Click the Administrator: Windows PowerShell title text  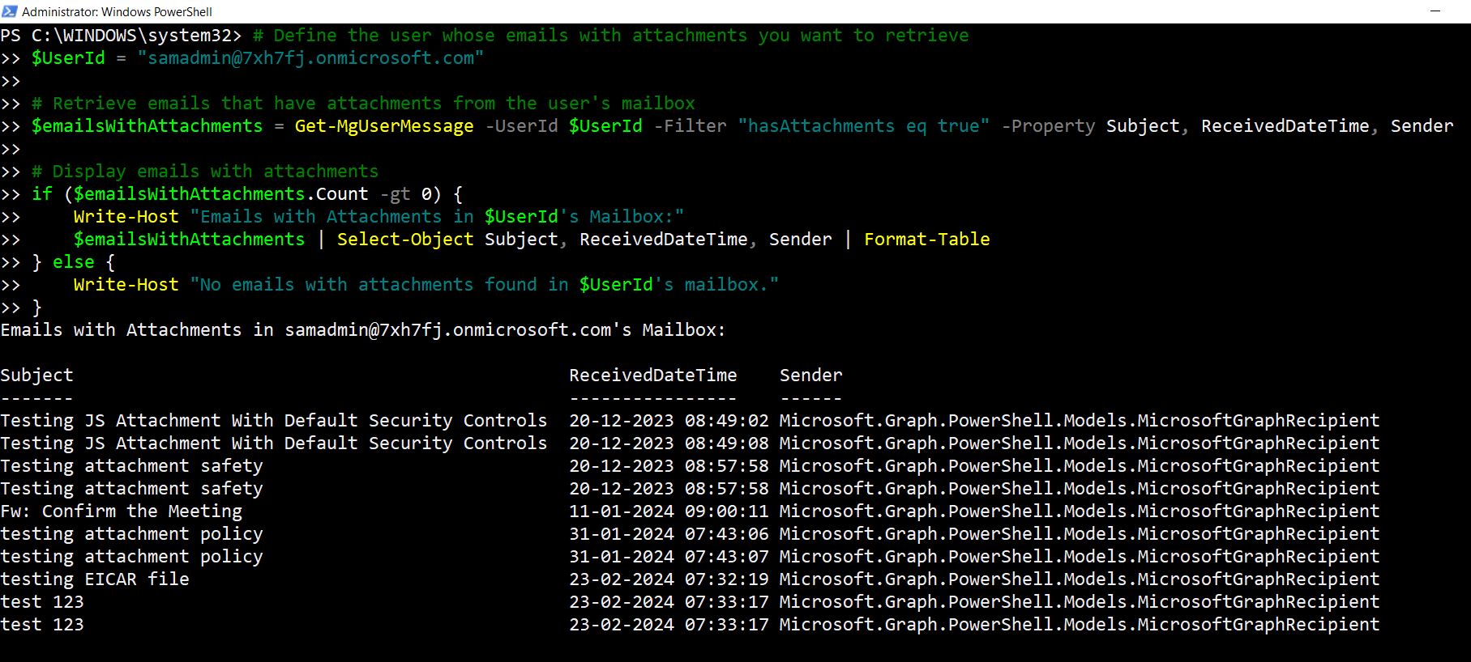pos(117,12)
